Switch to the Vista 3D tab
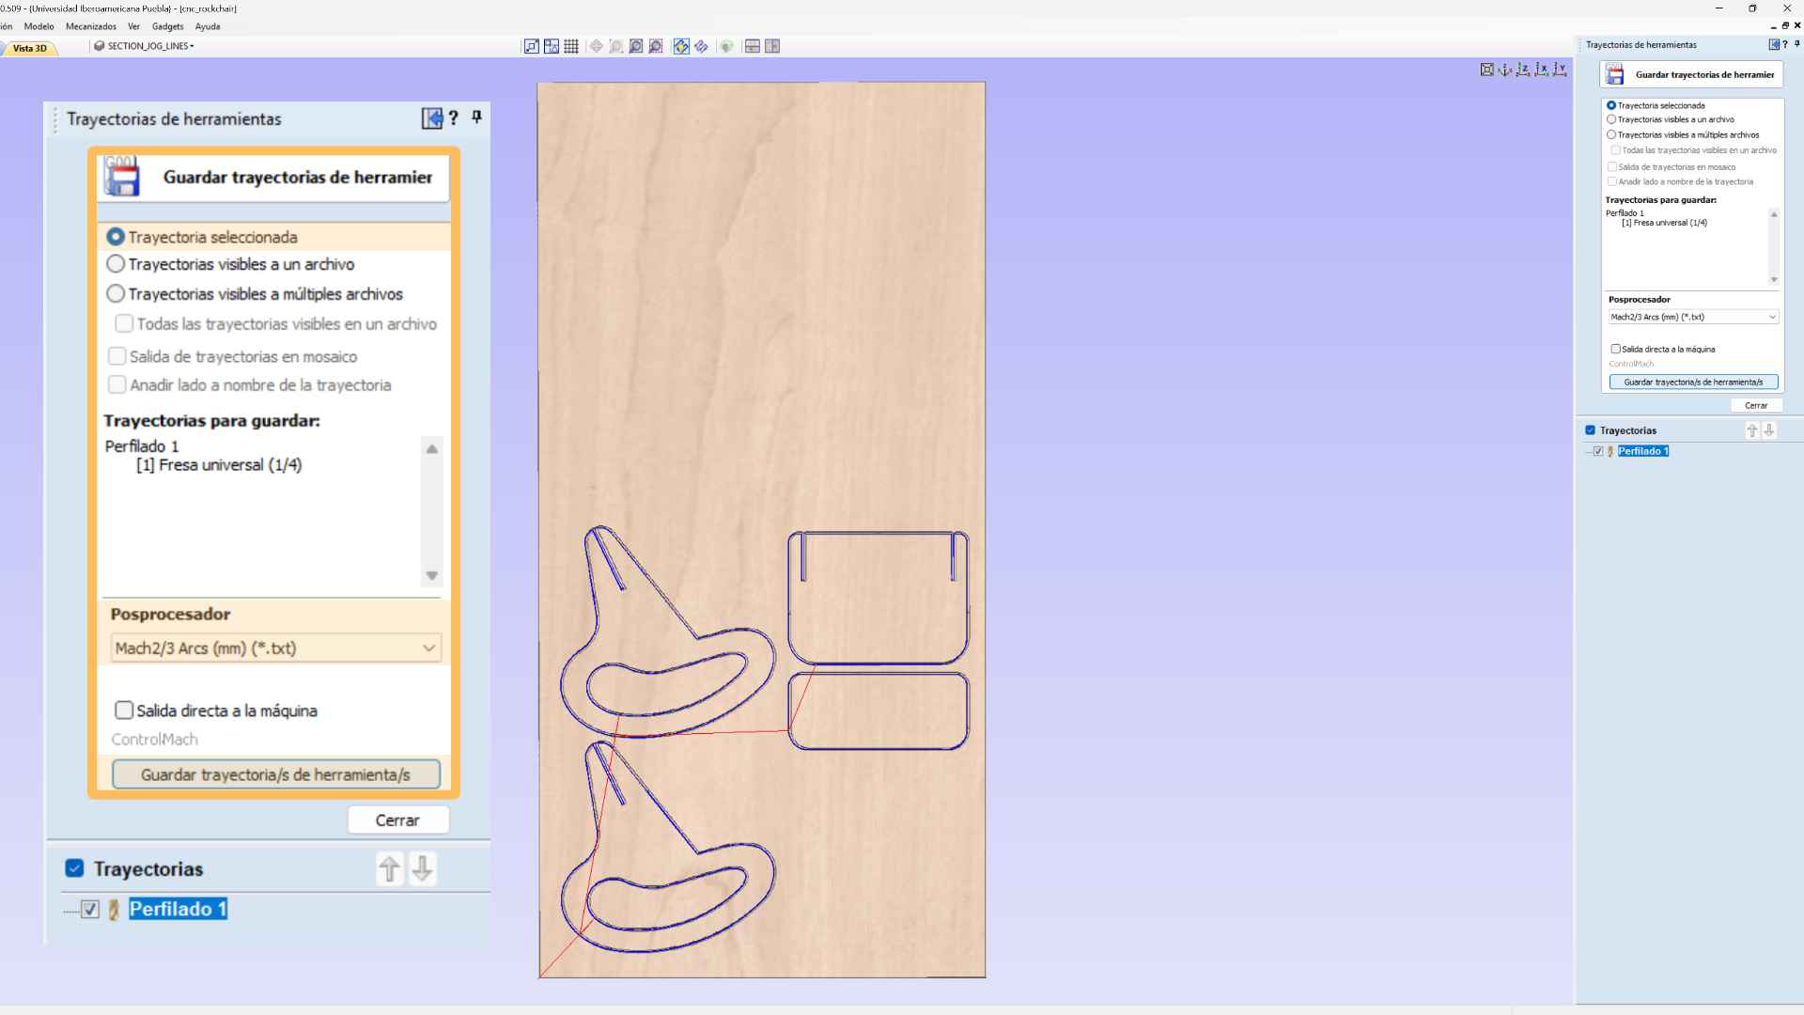1804x1015 pixels. (29, 48)
